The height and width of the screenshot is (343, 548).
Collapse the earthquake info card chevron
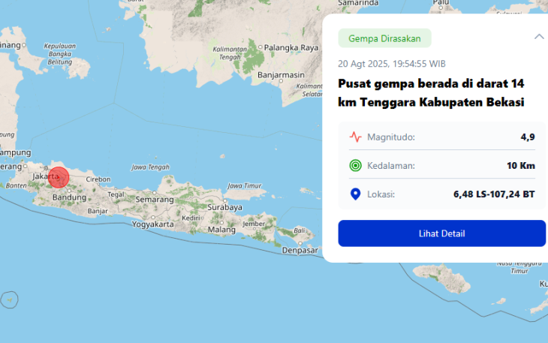coord(539,37)
